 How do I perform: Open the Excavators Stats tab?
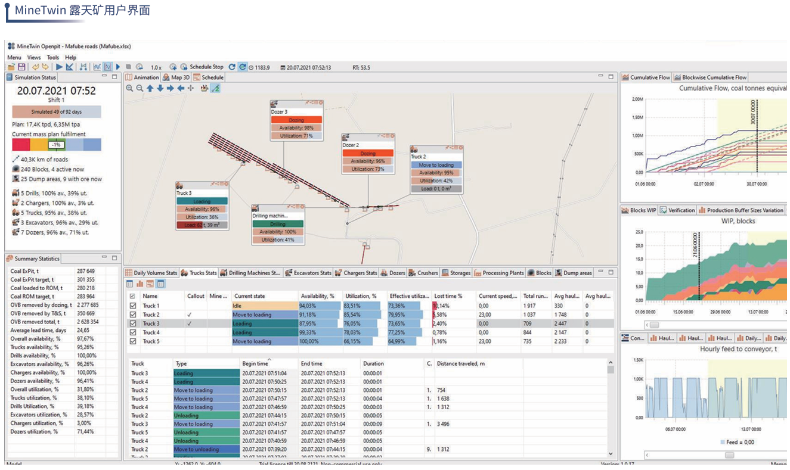[308, 273]
